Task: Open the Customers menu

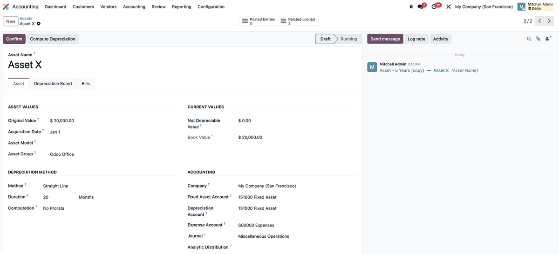Action: pyautogui.click(x=83, y=7)
